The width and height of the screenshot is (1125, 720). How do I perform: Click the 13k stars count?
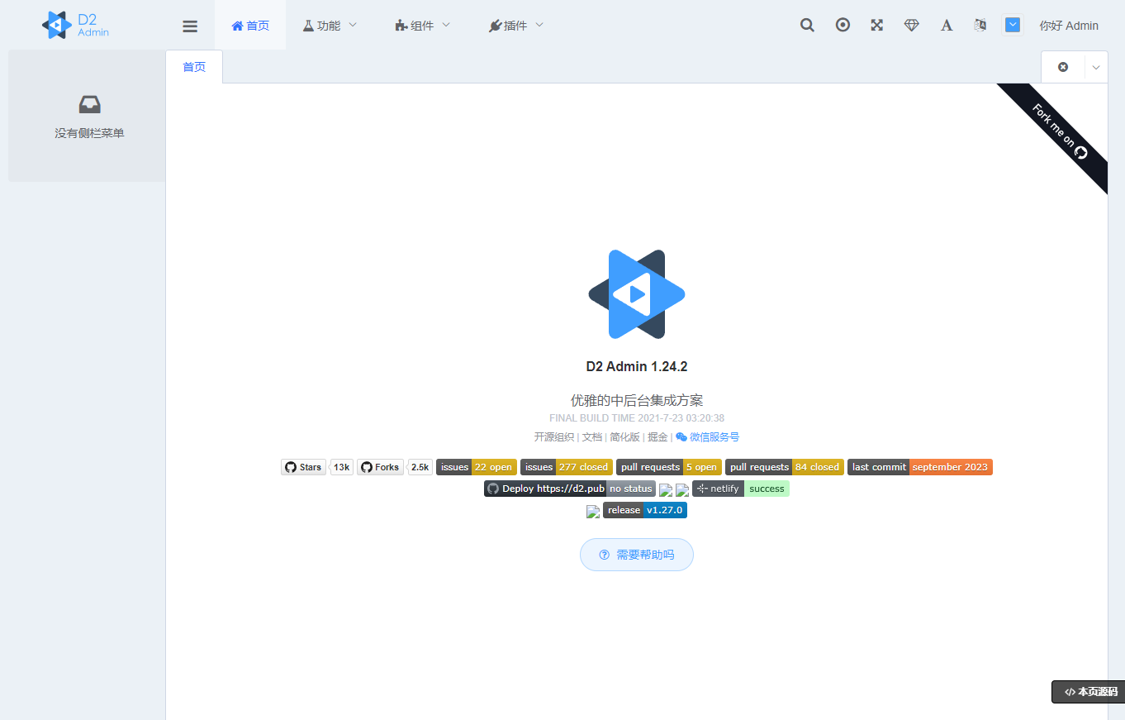point(342,467)
